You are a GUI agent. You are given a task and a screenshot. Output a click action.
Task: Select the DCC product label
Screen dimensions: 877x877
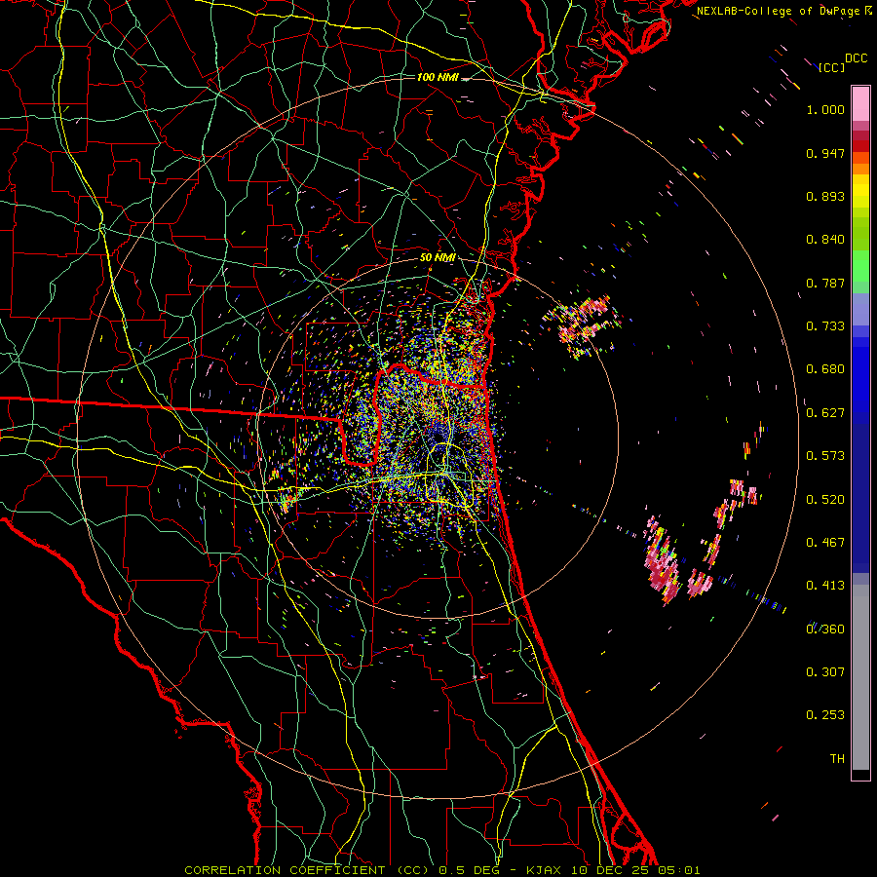tap(856, 58)
